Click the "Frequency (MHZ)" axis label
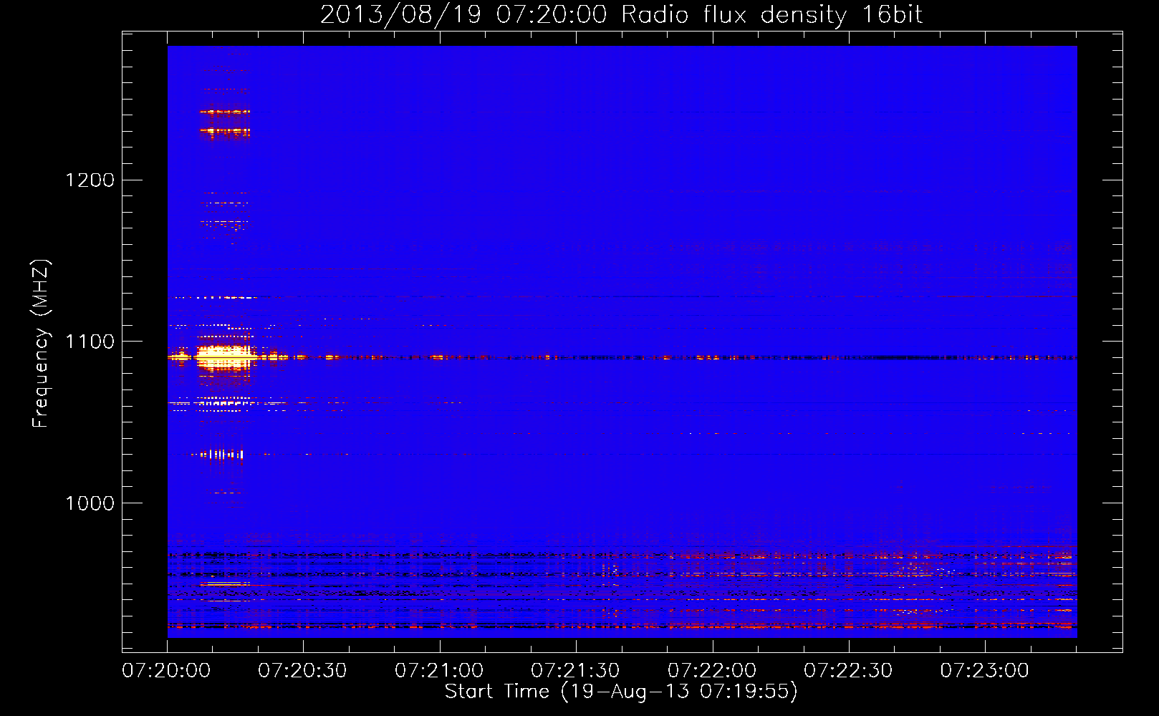The width and height of the screenshot is (1159, 716). [41, 344]
